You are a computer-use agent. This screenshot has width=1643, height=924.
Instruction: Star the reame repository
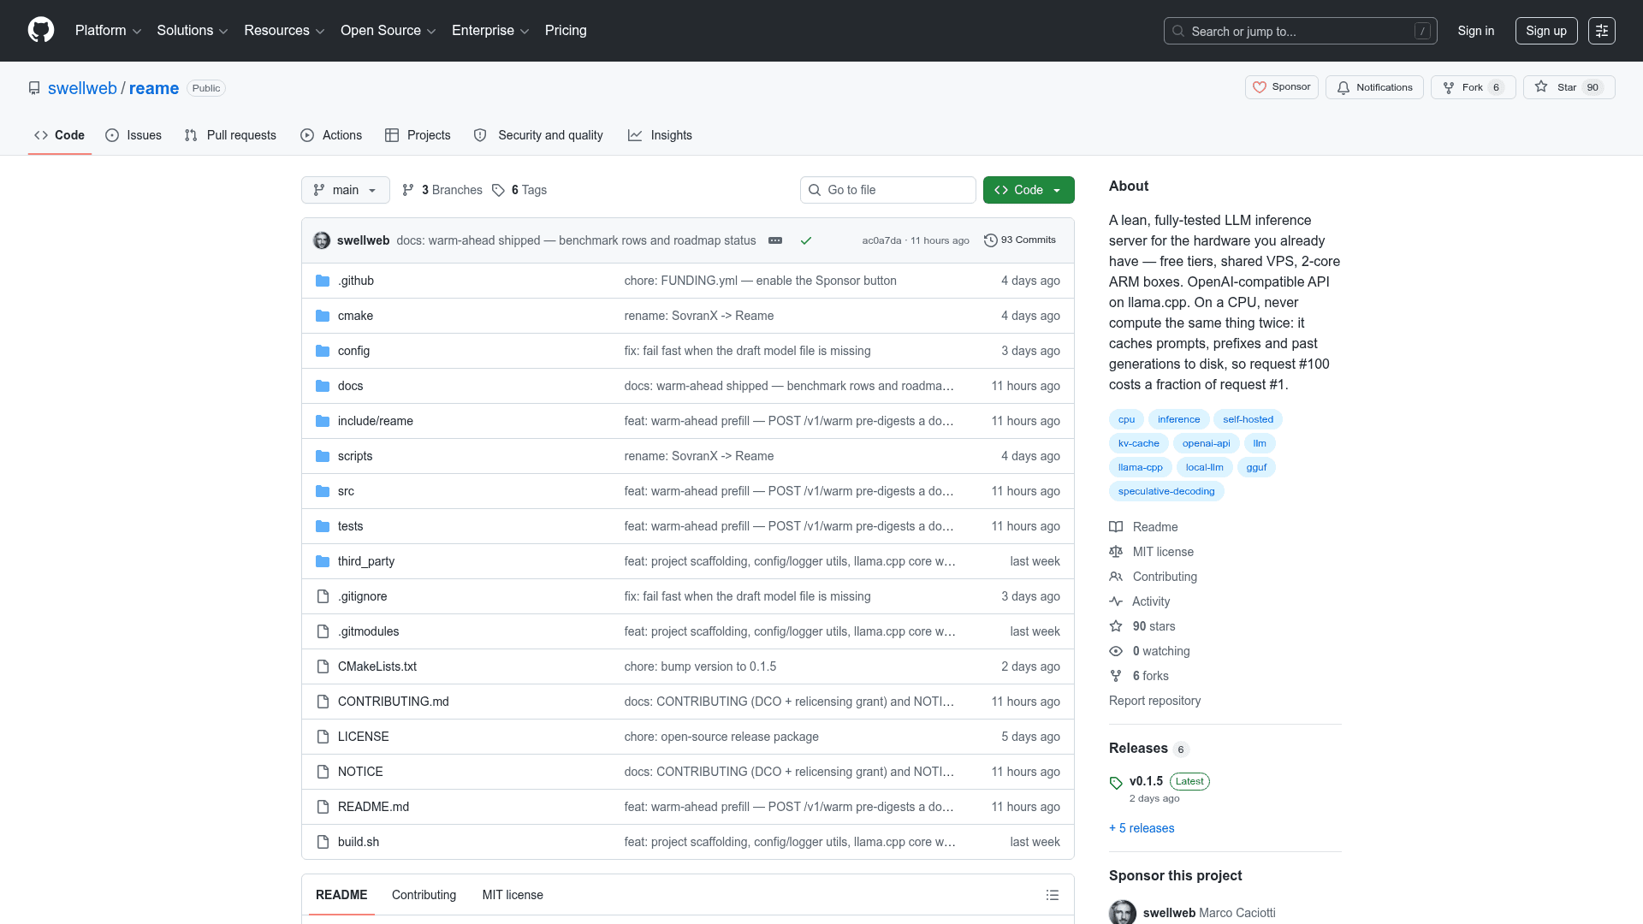pyautogui.click(x=1569, y=87)
